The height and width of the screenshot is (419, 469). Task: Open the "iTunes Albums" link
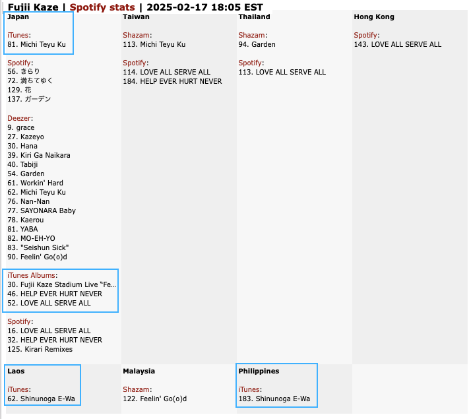(x=31, y=275)
